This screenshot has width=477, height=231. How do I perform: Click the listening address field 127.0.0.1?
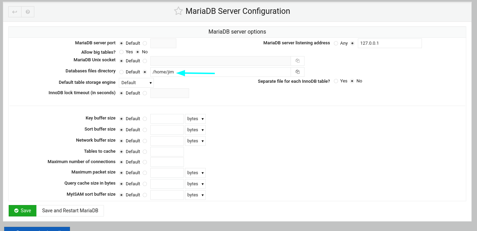(x=390, y=43)
